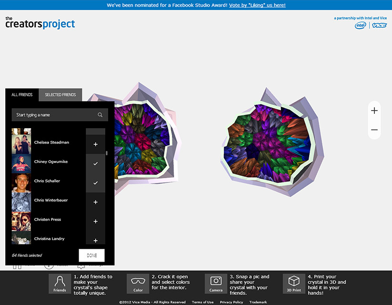Deselect Chiney Ogwumike checkmark

pos(95,163)
